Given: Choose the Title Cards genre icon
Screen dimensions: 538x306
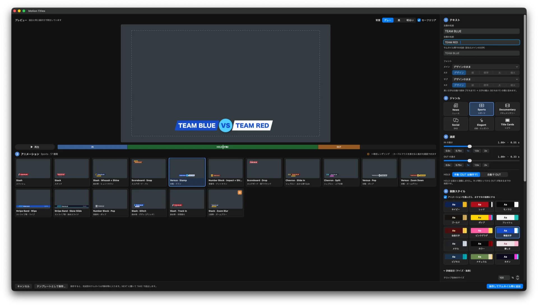Looking at the screenshot, I should click(x=507, y=120).
